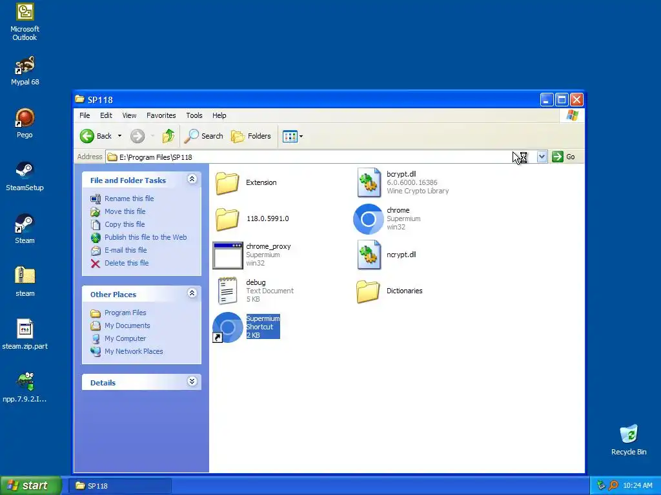This screenshot has height=495, width=661.
Task: Click the Windows logo in menu bar
Action: (573, 115)
